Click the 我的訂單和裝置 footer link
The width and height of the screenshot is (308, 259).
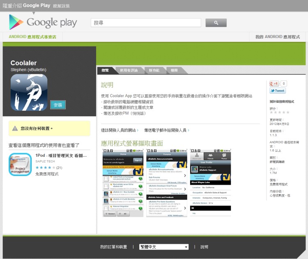tap(113, 247)
